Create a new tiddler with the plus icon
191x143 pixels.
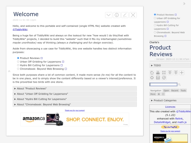[182, 73]
